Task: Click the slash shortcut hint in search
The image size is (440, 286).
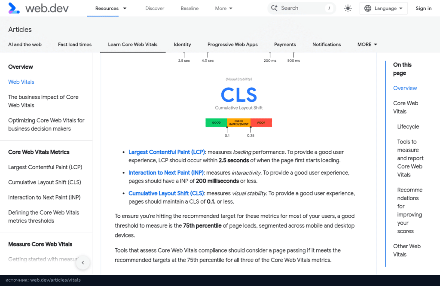Action: click(x=329, y=9)
